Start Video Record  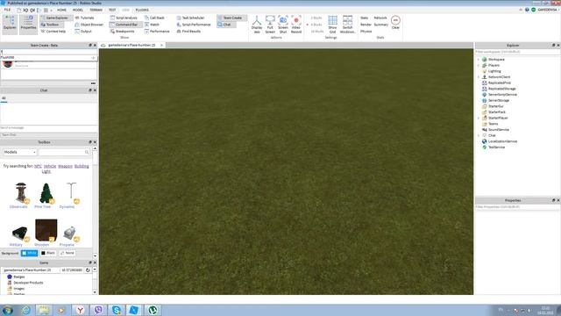(x=296, y=25)
